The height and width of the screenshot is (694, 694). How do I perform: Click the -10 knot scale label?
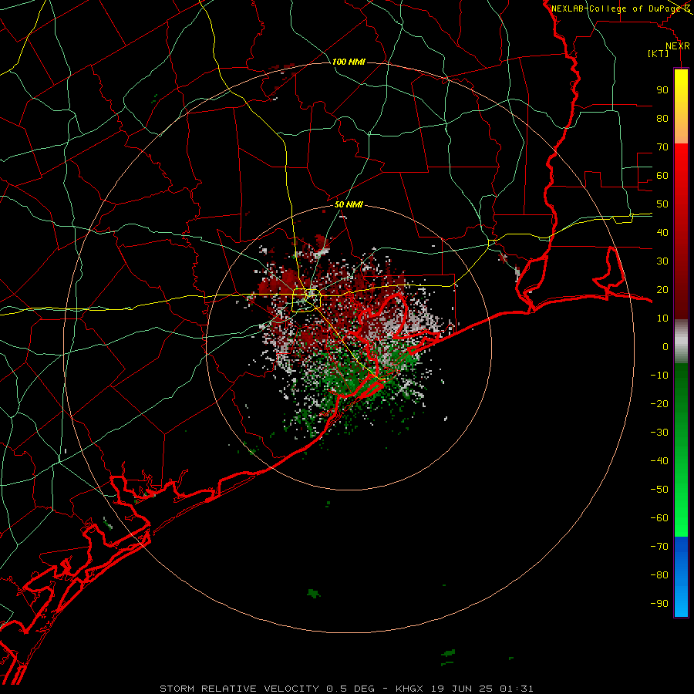pyautogui.click(x=659, y=376)
